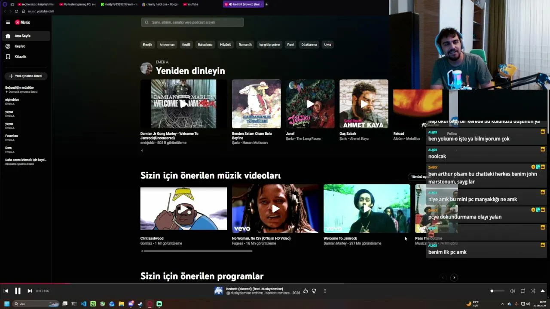The height and width of the screenshot is (309, 550).
Task: Switch to creality halot one tab
Action: [160, 4]
